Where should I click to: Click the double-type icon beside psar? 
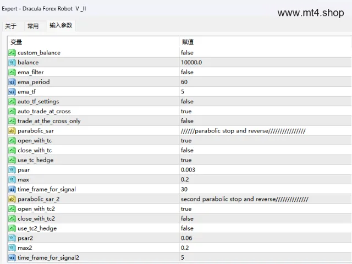click(x=12, y=170)
